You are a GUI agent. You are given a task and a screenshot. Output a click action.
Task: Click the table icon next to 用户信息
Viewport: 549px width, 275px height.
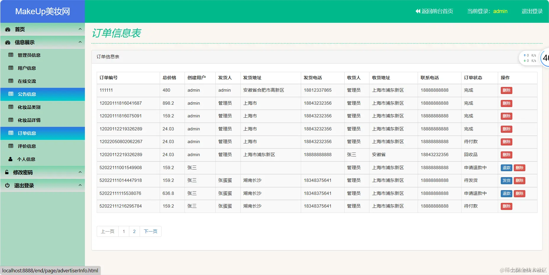click(11, 68)
